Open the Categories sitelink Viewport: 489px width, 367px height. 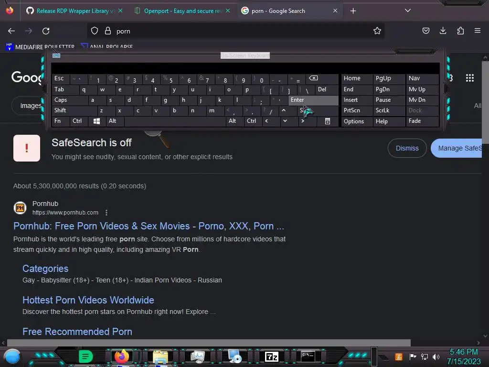(45, 269)
